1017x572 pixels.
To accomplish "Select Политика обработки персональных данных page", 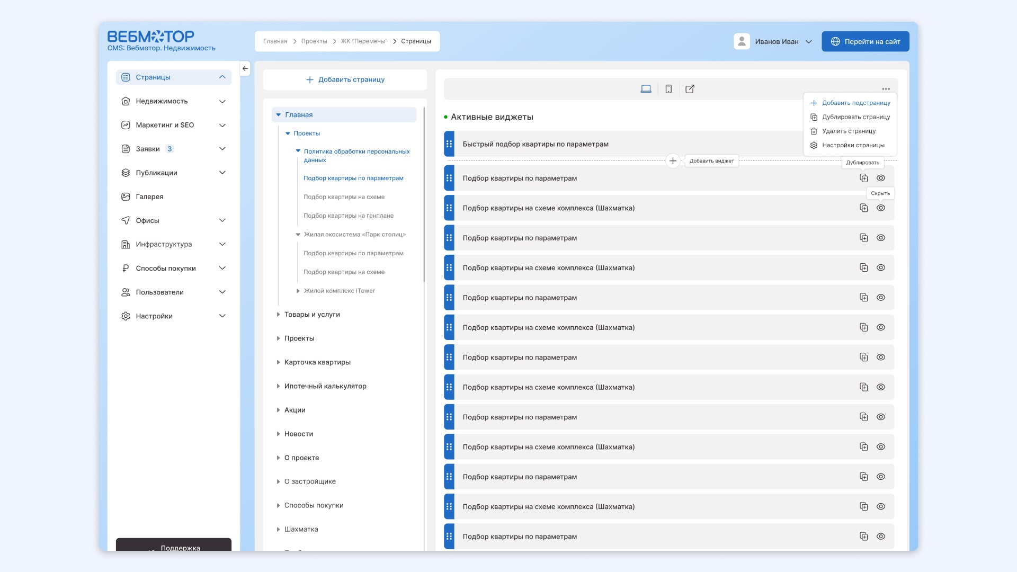I will click(356, 156).
